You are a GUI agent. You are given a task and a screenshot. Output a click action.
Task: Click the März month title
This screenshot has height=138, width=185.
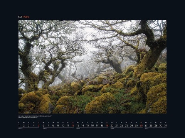[x=26, y=17]
